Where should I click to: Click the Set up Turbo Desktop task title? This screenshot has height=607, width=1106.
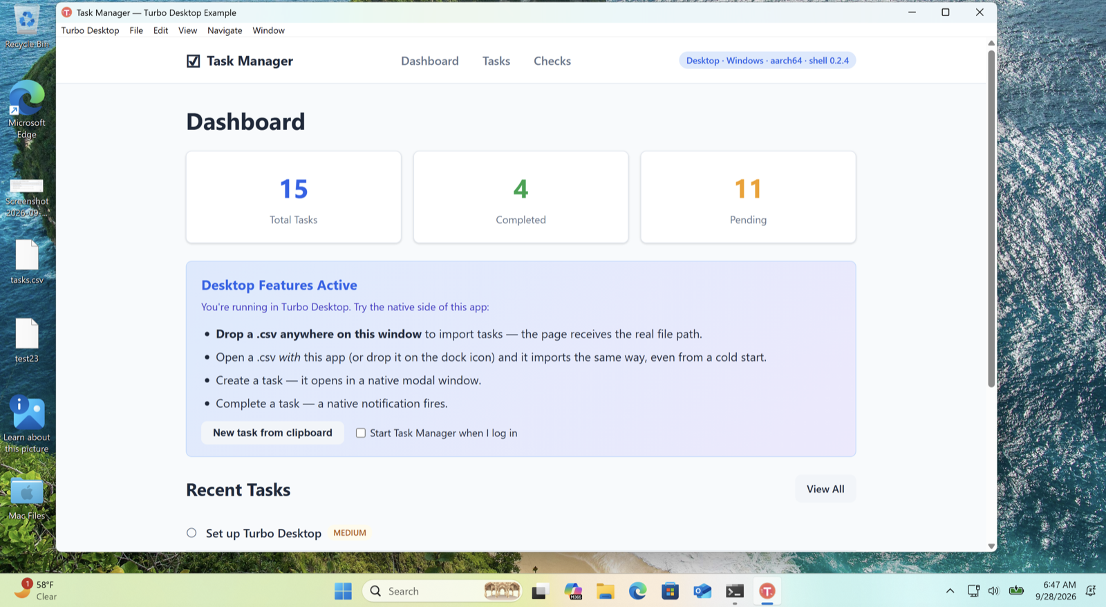(263, 533)
